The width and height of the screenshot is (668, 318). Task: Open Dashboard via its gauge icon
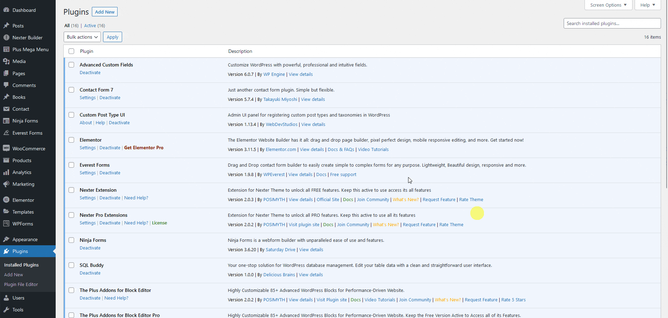click(x=6, y=10)
